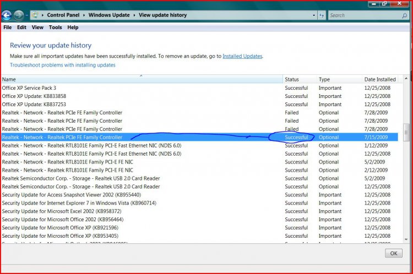Click the Control Panel address bar icon
This screenshot has width=413, height=274.
coord(35,15)
